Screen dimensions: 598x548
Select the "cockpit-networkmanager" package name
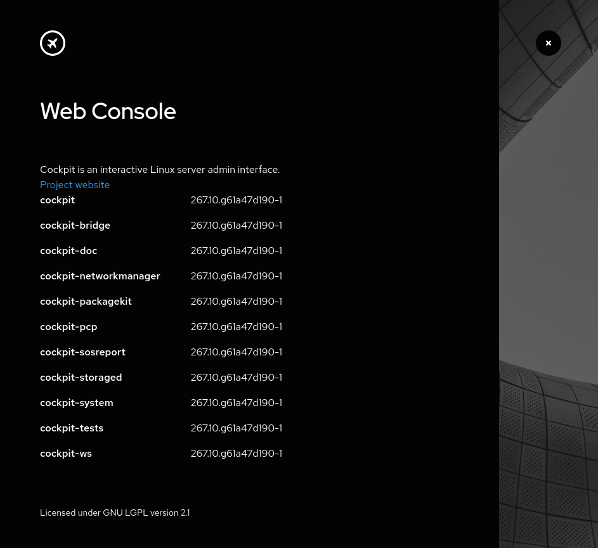point(100,276)
